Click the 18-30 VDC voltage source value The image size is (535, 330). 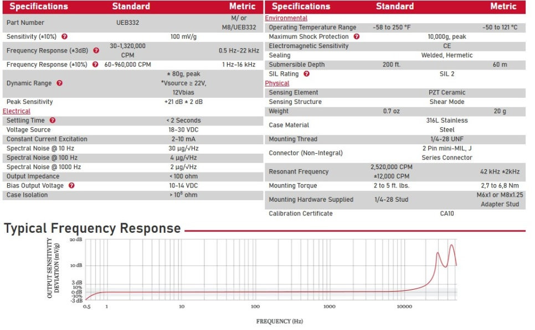(x=183, y=130)
